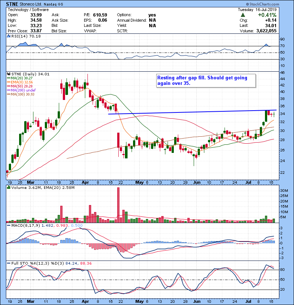Click the Open value 33.99

[36, 15]
